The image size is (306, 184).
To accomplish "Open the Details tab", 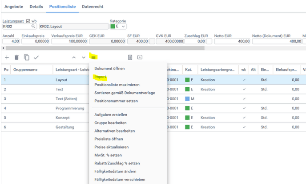I will 36,7.
